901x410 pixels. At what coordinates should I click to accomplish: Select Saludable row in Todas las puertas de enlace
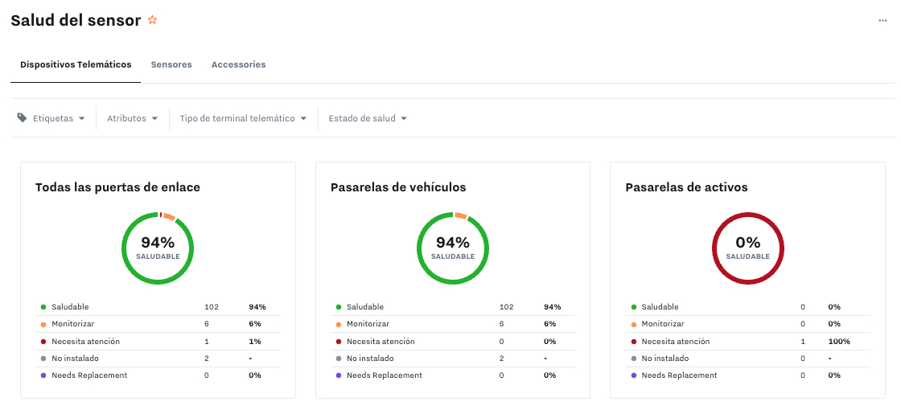coord(158,307)
